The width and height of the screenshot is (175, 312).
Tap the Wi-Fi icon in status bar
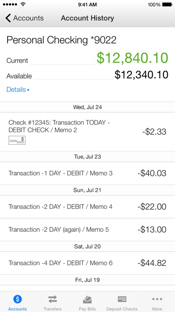[x=23, y=4]
